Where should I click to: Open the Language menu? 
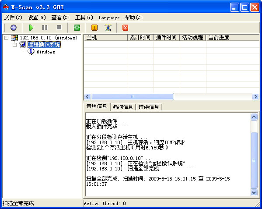click(x=109, y=18)
